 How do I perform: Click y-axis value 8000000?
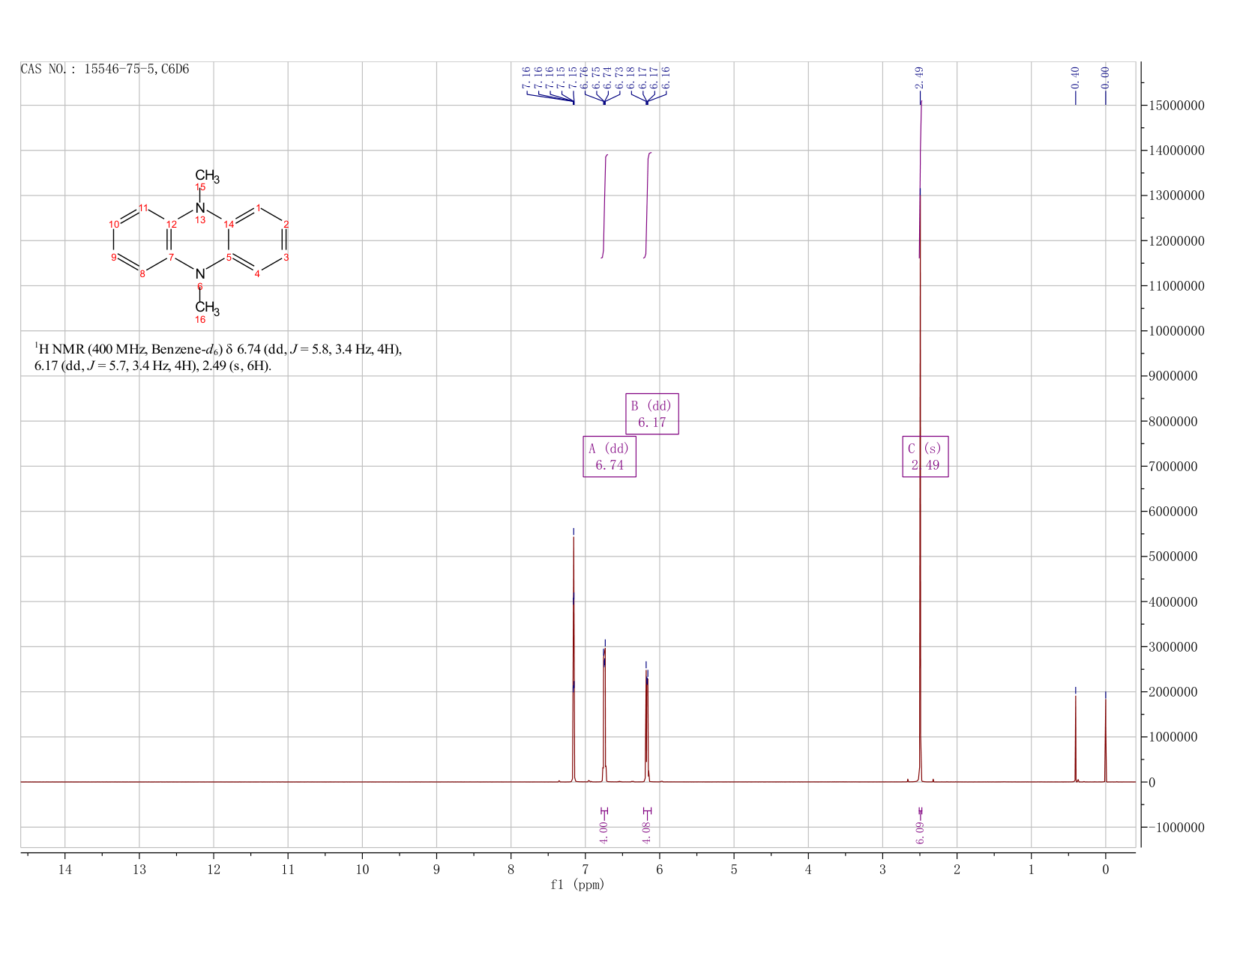pos(1172,422)
